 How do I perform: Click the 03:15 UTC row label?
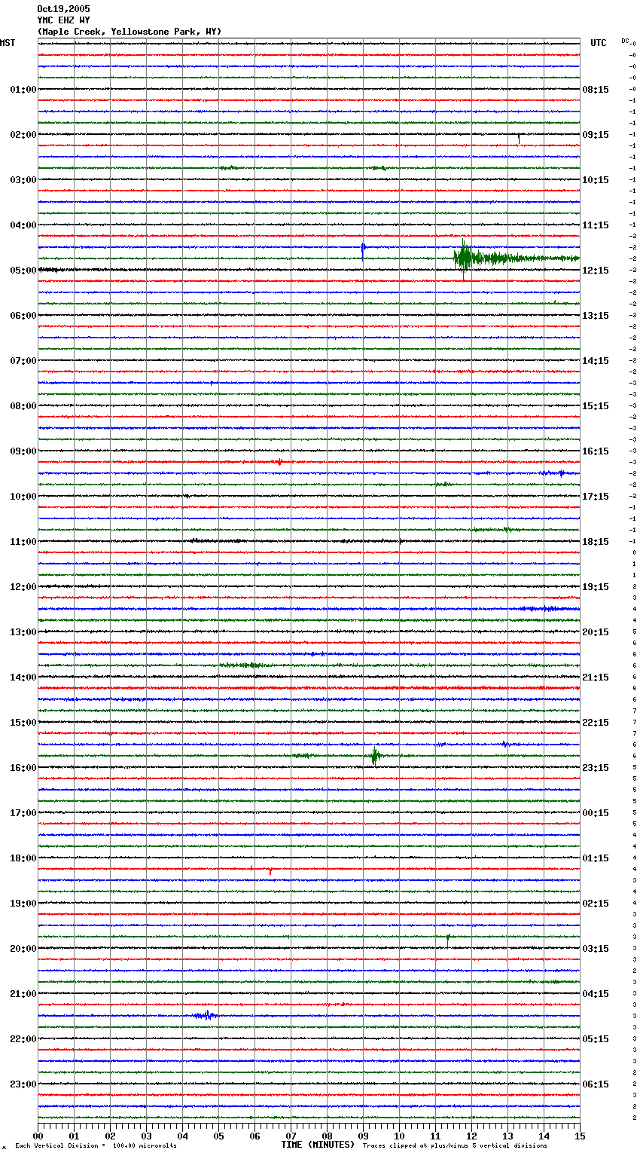[x=596, y=949]
